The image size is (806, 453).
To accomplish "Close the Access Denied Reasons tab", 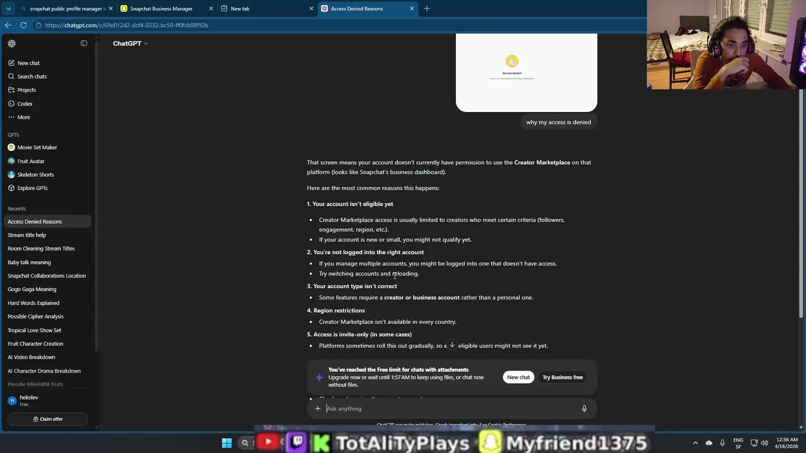I will click(x=412, y=9).
